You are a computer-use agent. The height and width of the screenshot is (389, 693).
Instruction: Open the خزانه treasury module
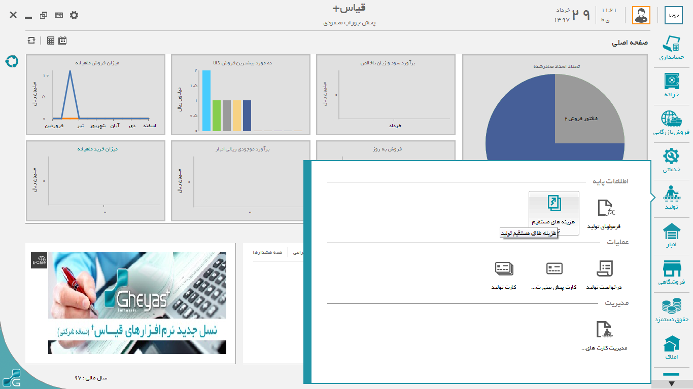pos(672,86)
